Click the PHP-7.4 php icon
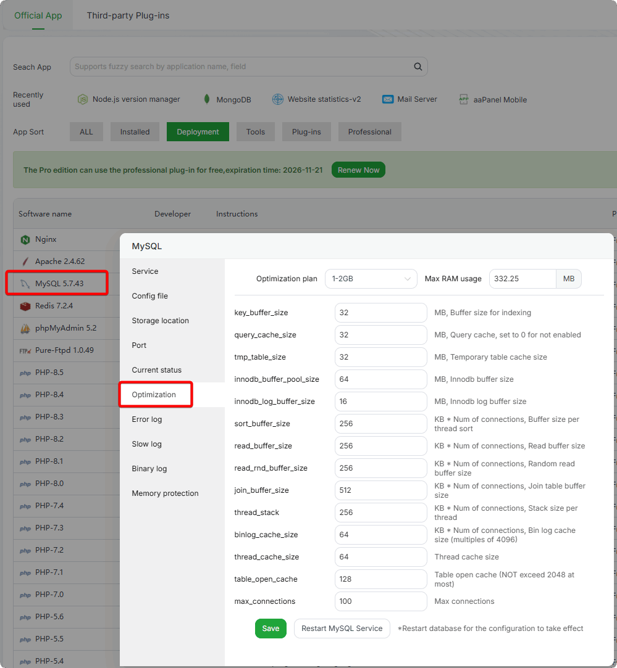Viewport: 617px width, 668px height. pyautogui.click(x=25, y=506)
